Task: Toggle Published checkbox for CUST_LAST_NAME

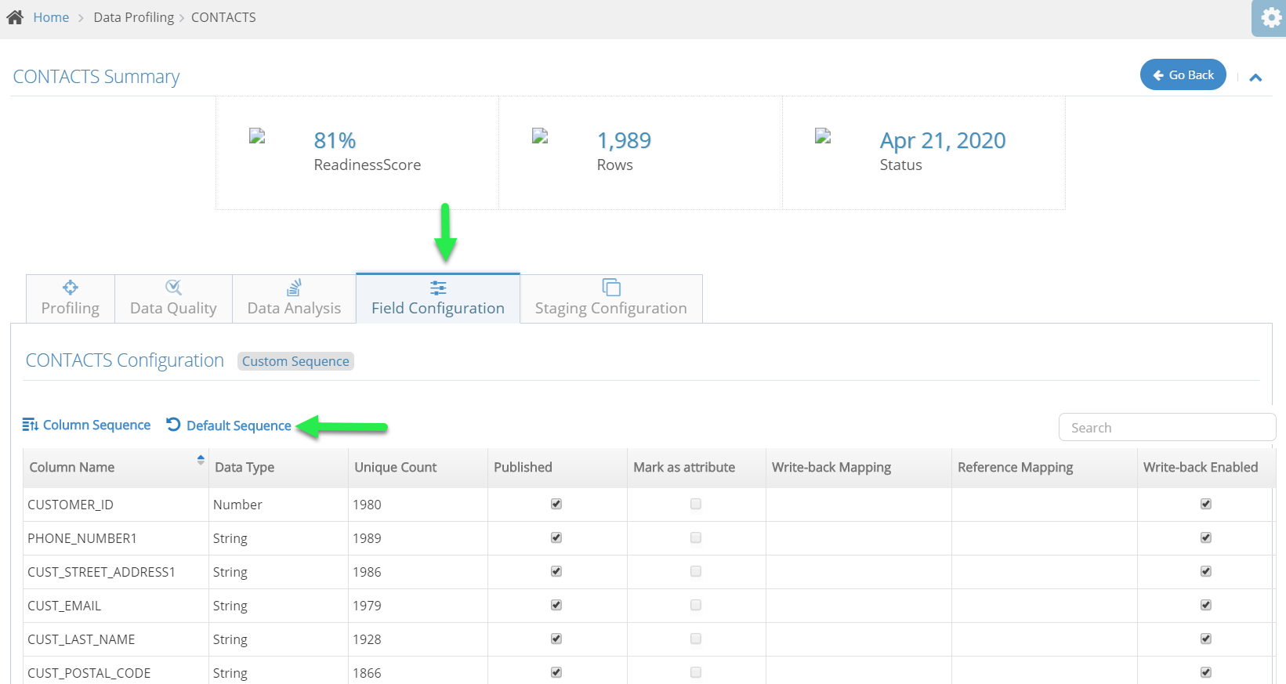Action: [556, 639]
